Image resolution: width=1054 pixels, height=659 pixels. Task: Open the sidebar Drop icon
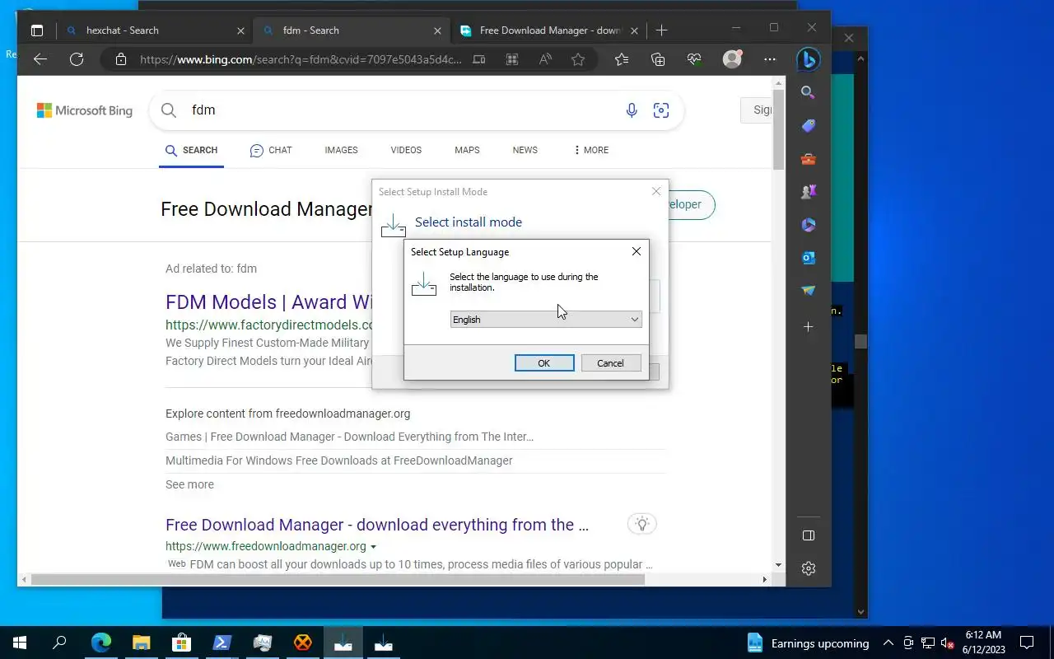(x=809, y=291)
